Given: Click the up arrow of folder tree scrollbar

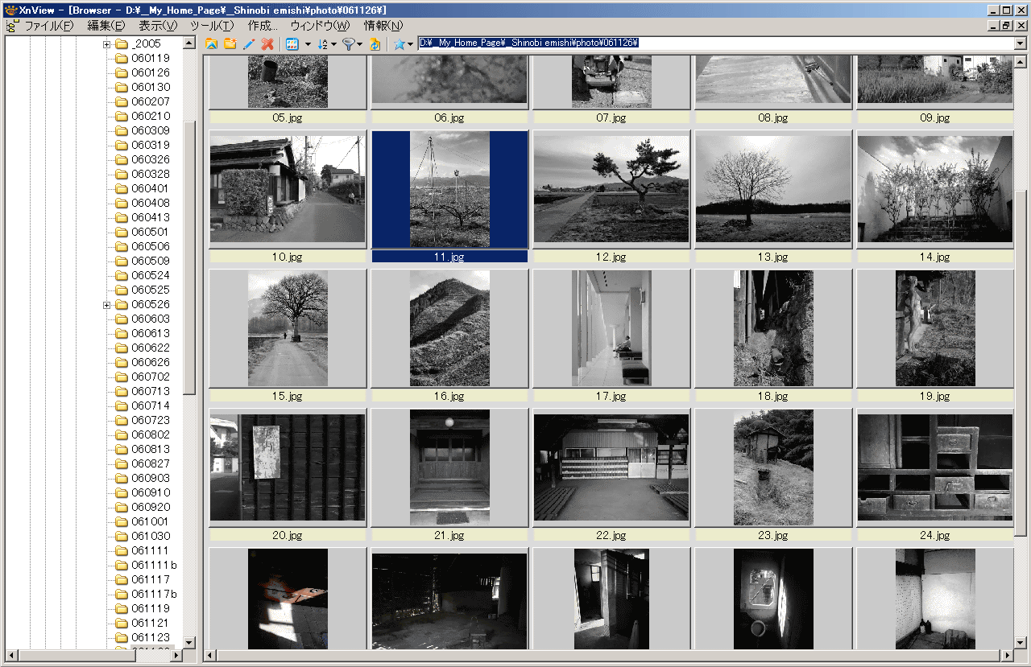Looking at the screenshot, I should point(189,43).
